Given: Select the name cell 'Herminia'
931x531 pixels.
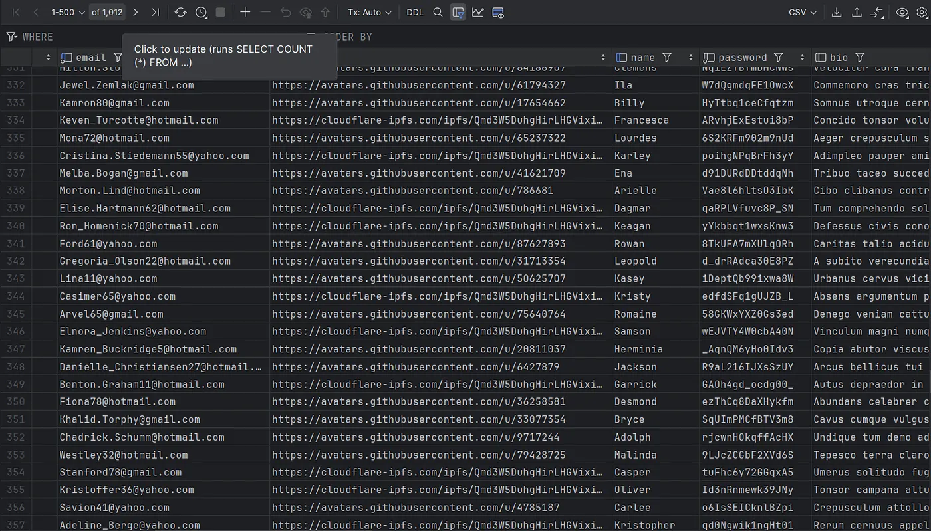Looking at the screenshot, I should (x=656, y=349).
